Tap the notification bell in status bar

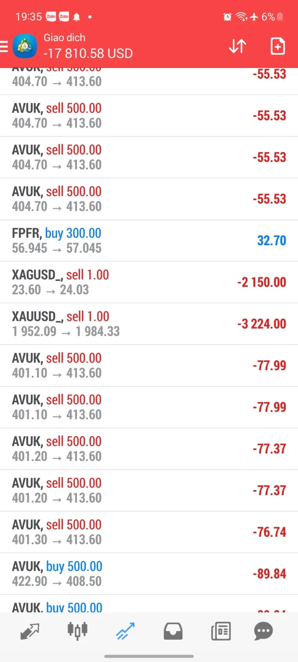76,17
